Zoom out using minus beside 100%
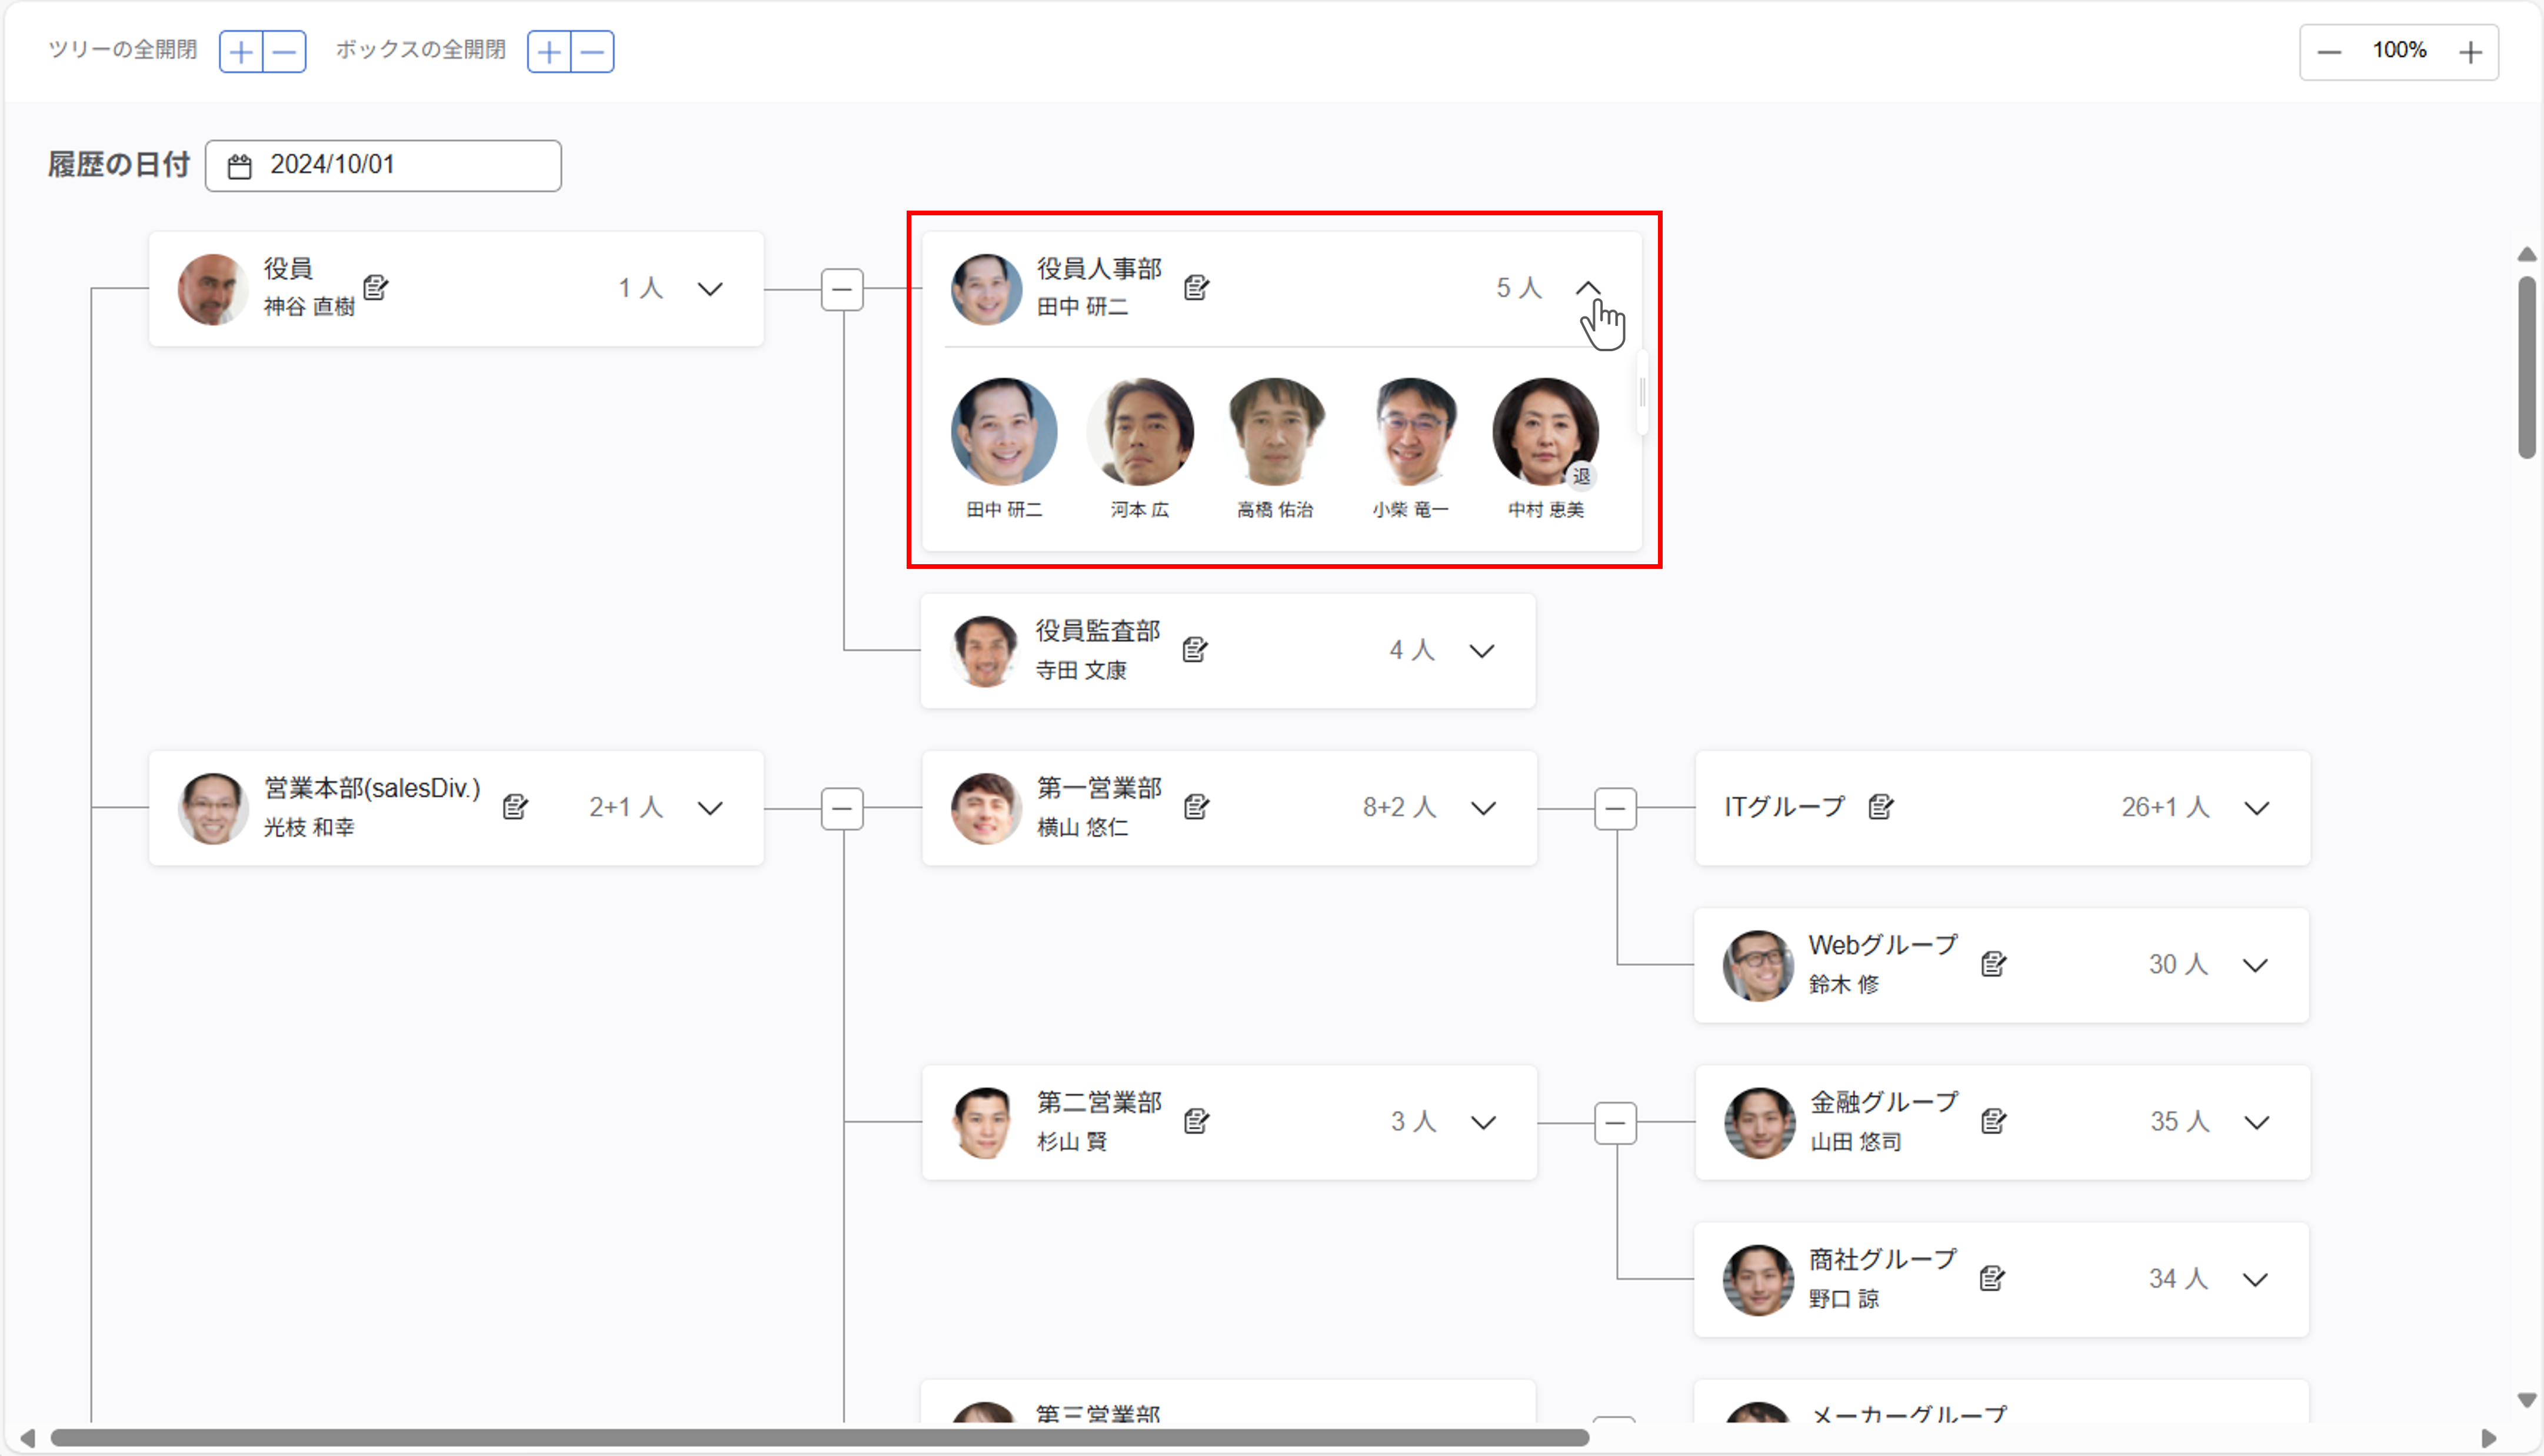The height and width of the screenshot is (1456, 2544). tap(2329, 52)
